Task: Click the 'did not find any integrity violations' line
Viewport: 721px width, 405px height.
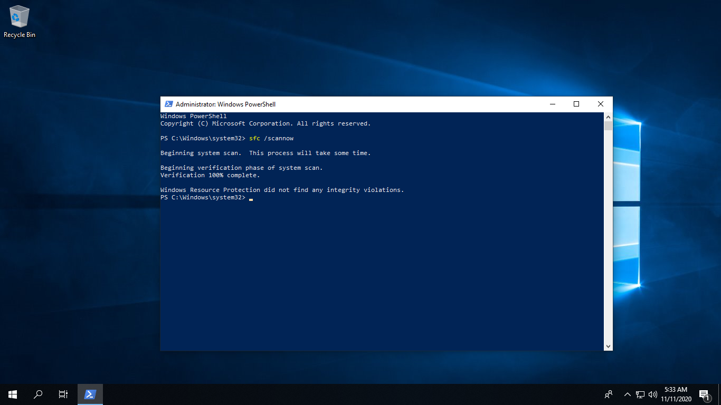Action: point(282,190)
